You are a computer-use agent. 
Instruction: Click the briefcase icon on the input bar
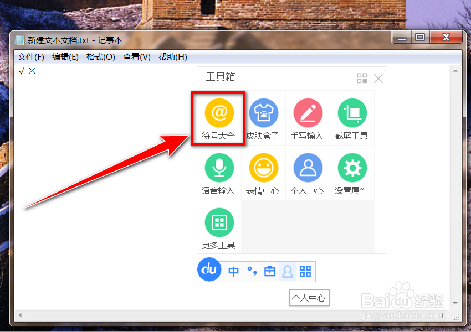click(x=269, y=271)
